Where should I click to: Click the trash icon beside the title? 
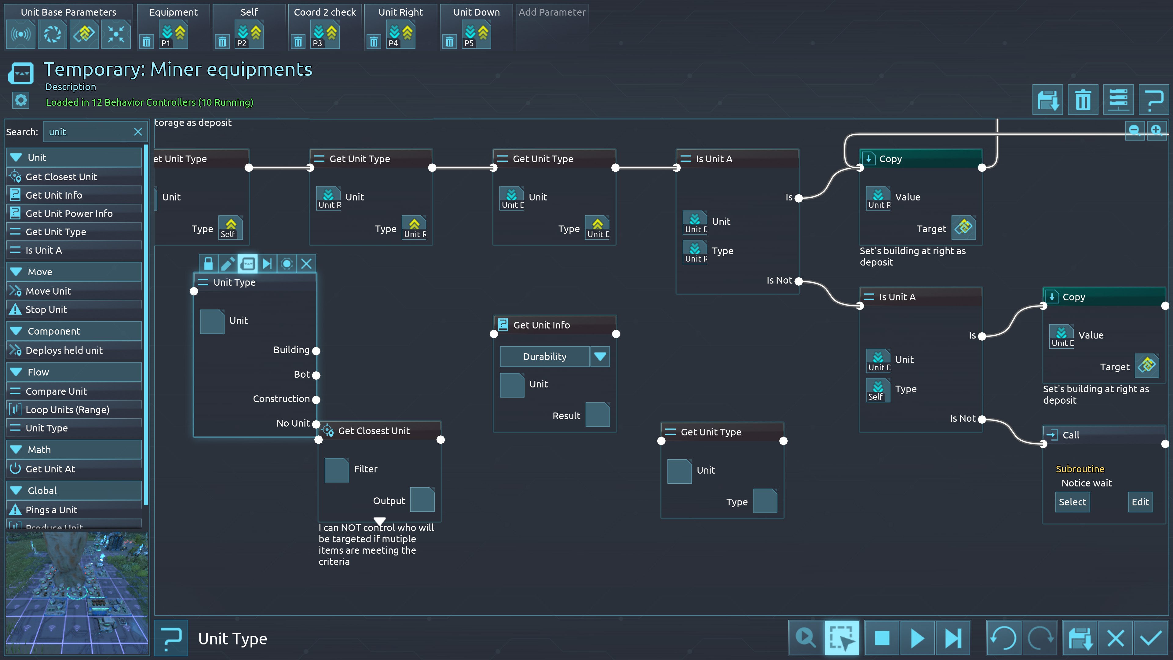pyautogui.click(x=1083, y=100)
